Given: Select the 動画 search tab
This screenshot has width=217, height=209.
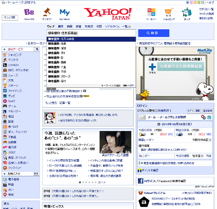Looking at the screenshot, I should (x=70, y=26).
